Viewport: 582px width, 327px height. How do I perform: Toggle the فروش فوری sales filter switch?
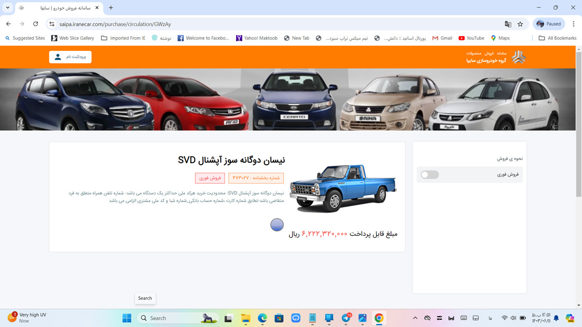(x=430, y=174)
